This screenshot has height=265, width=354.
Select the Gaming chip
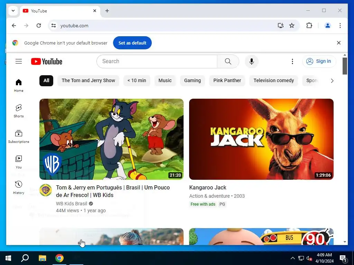click(192, 81)
